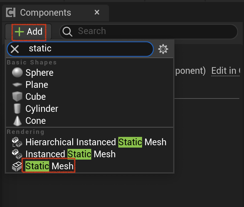Select Static Mesh from the Rendering list
The width and height of the screenshot is (244, 207).
point(49,166)
